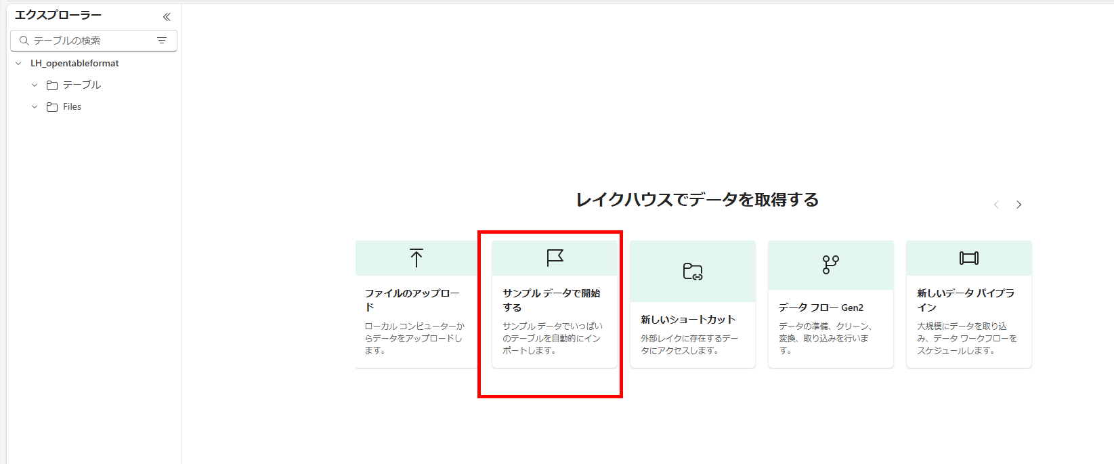The width and height of the screenshot is (1114, 464).
Task: Focus the テーブルの検索 search field
Action: (93, 41)
